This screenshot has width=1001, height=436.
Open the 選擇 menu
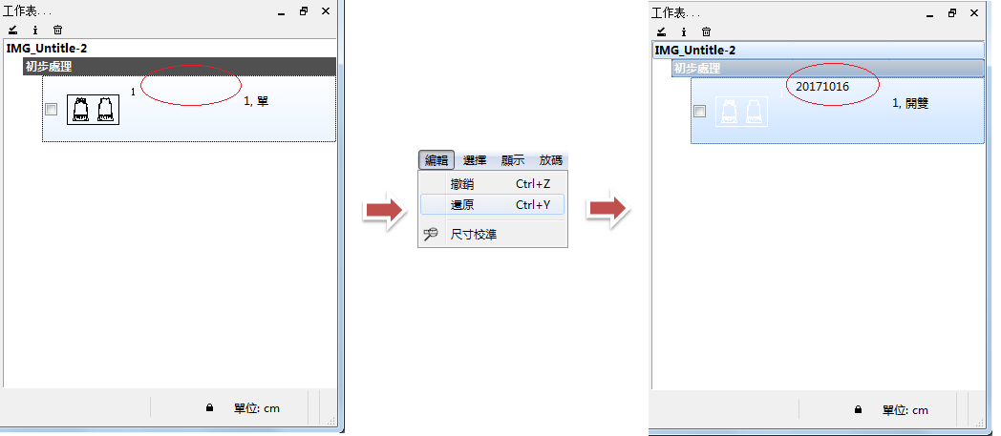point(475,160)
